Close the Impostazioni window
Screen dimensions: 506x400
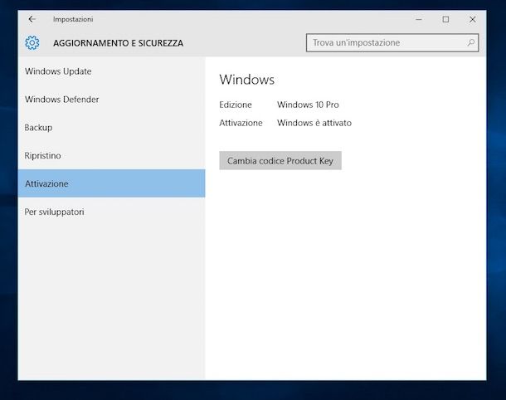(x=473, y=19)
